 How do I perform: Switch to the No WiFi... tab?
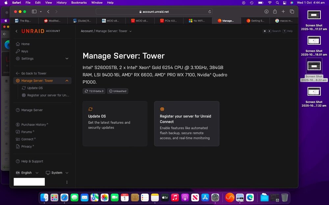tap(198, 21)
